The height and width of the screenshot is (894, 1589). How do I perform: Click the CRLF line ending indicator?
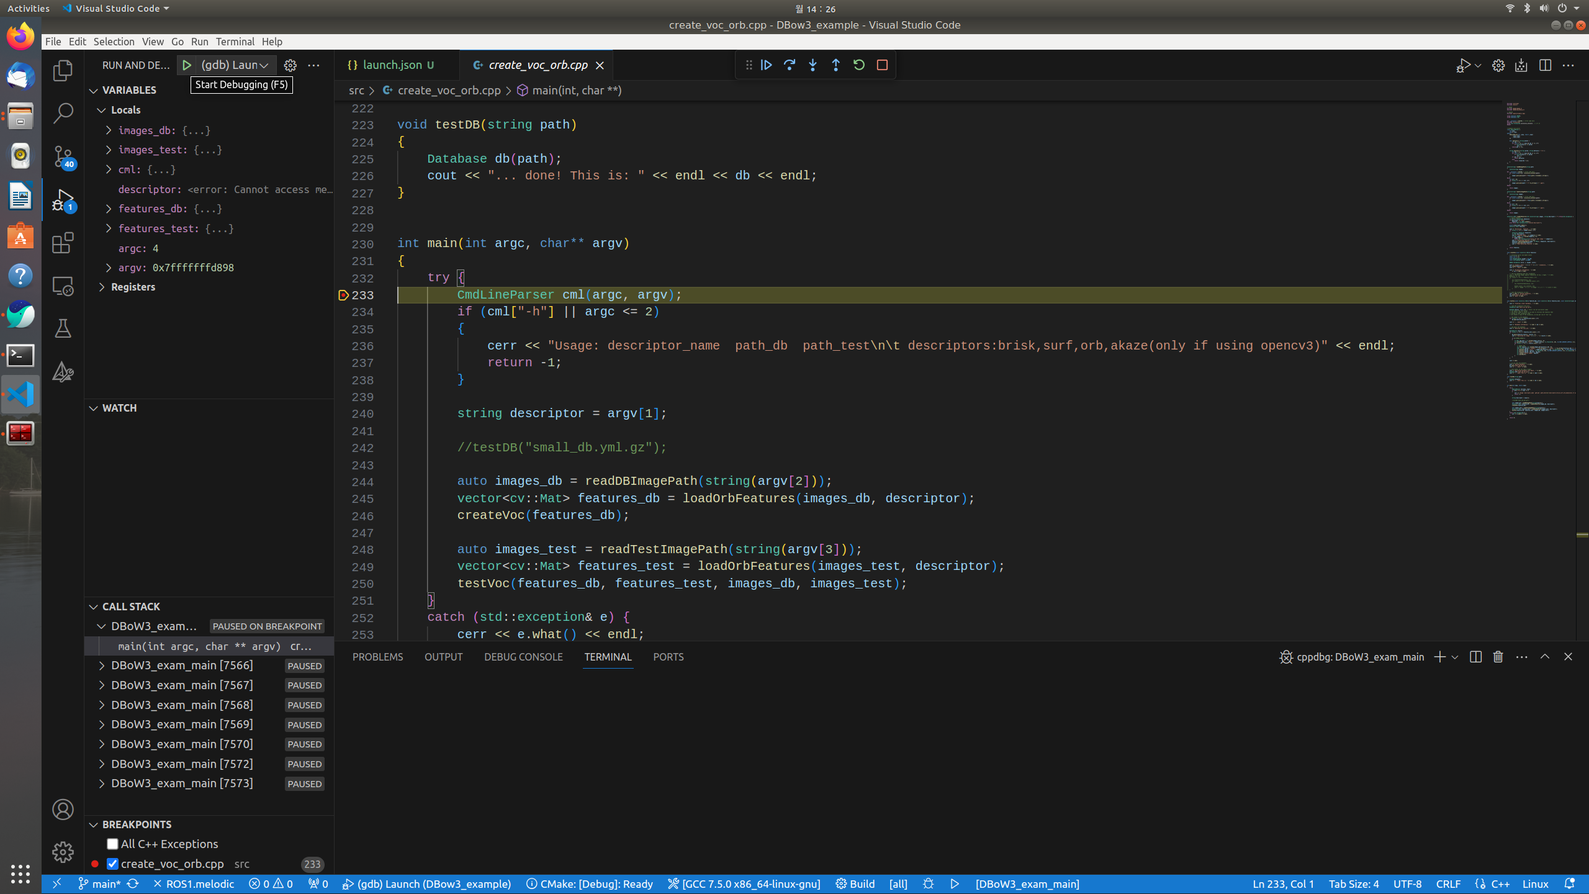point(1448,884)
